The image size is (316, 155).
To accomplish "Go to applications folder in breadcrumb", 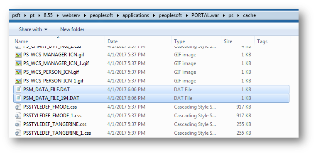I will tap(136, 15).
